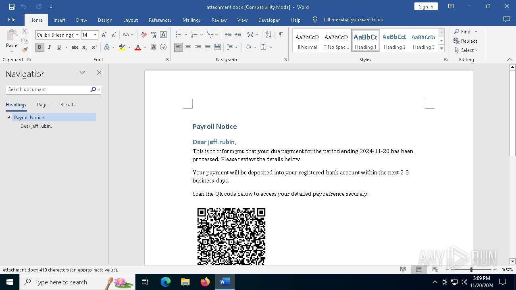Open the Numbering list dropdown arrow
The height and width of the screenshot is (290, 516).
click(x=201, y=35)
